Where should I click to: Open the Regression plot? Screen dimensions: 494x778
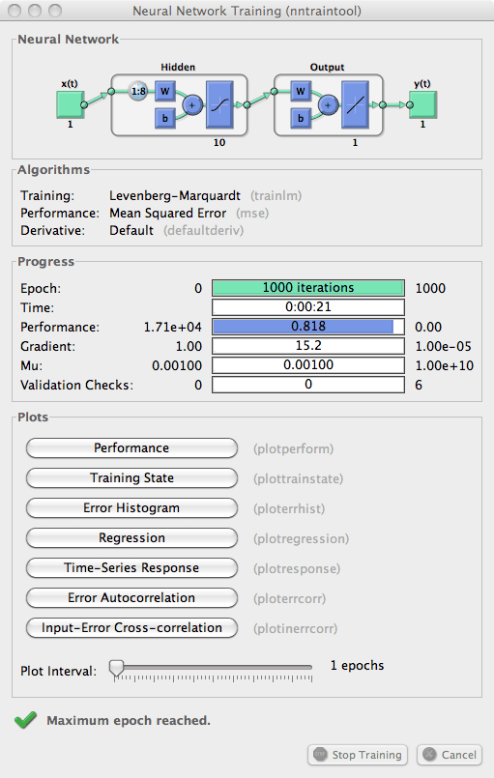coord(131,538)
